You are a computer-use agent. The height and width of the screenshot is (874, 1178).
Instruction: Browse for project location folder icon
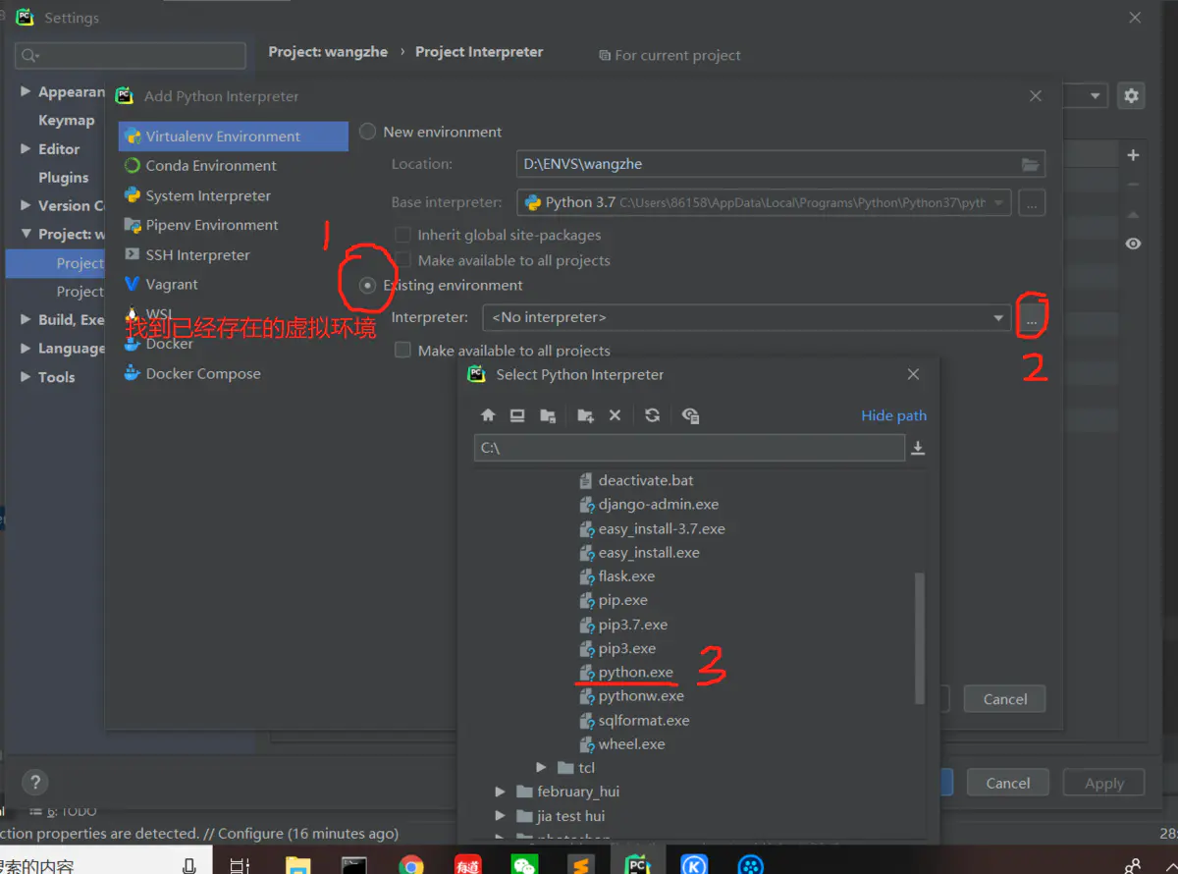1030,164
